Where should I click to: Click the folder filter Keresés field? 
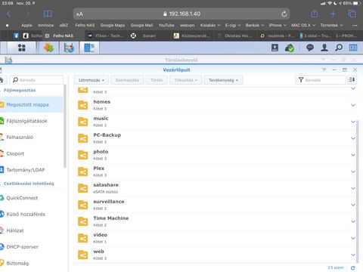pos(321,80)
